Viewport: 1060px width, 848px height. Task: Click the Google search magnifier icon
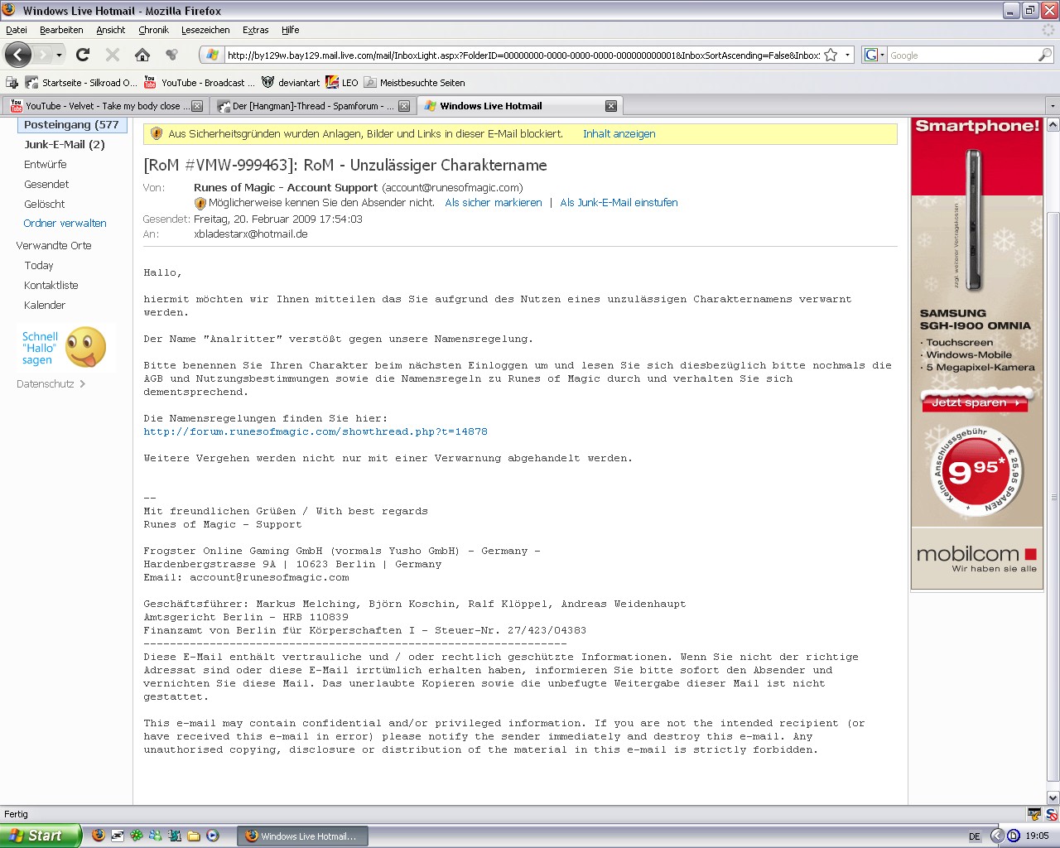(1044, 55)
